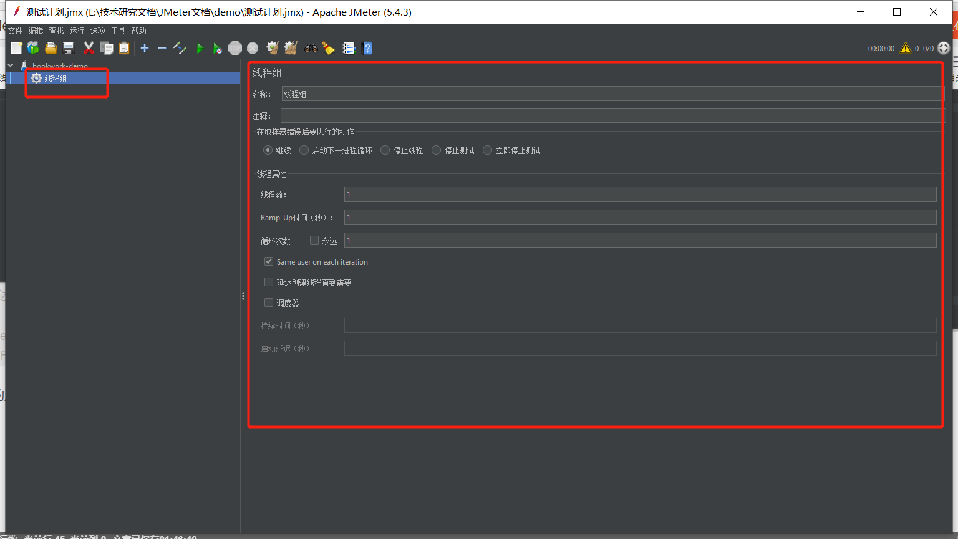958x539 pixels.
Task: Save the test plan with floppy icon
Action: coord(69,48)
